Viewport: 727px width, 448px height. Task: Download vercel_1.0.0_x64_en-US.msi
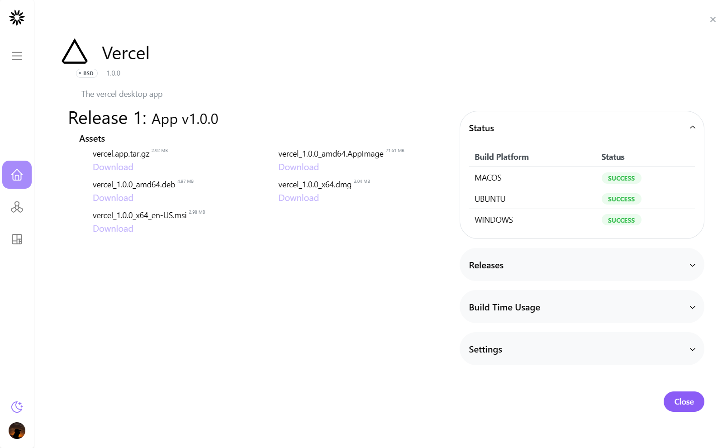click(x=113, y=229)
